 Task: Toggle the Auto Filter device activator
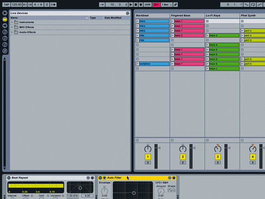pos(100,177)
